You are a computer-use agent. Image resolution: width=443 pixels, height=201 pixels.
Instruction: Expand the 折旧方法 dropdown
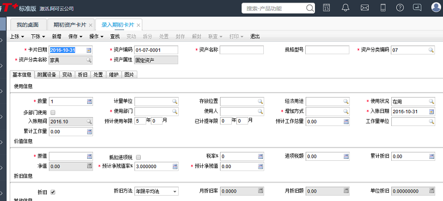click(175, 192)
